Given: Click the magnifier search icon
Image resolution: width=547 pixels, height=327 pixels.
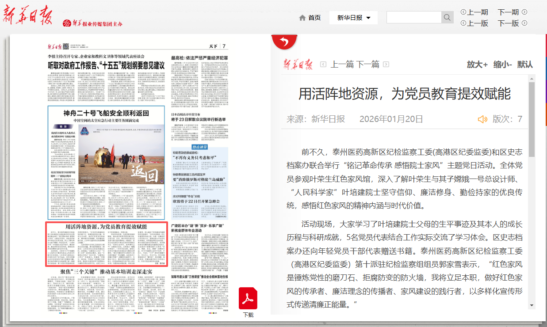Looking at the screenshot, I should (x=447, y=17).
